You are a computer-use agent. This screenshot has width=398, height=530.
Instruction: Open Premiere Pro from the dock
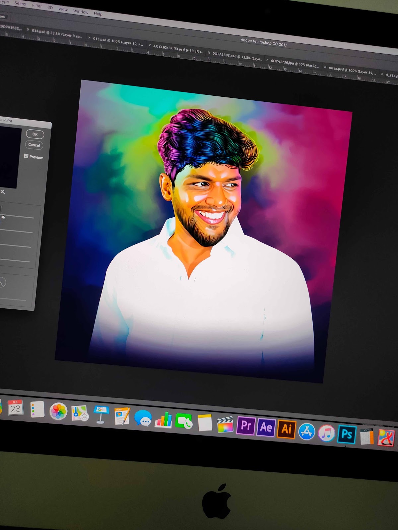[246, 425]
